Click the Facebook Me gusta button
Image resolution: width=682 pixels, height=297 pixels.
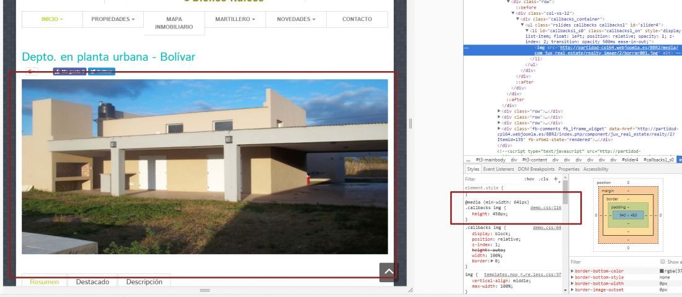(x=69, y=72)
